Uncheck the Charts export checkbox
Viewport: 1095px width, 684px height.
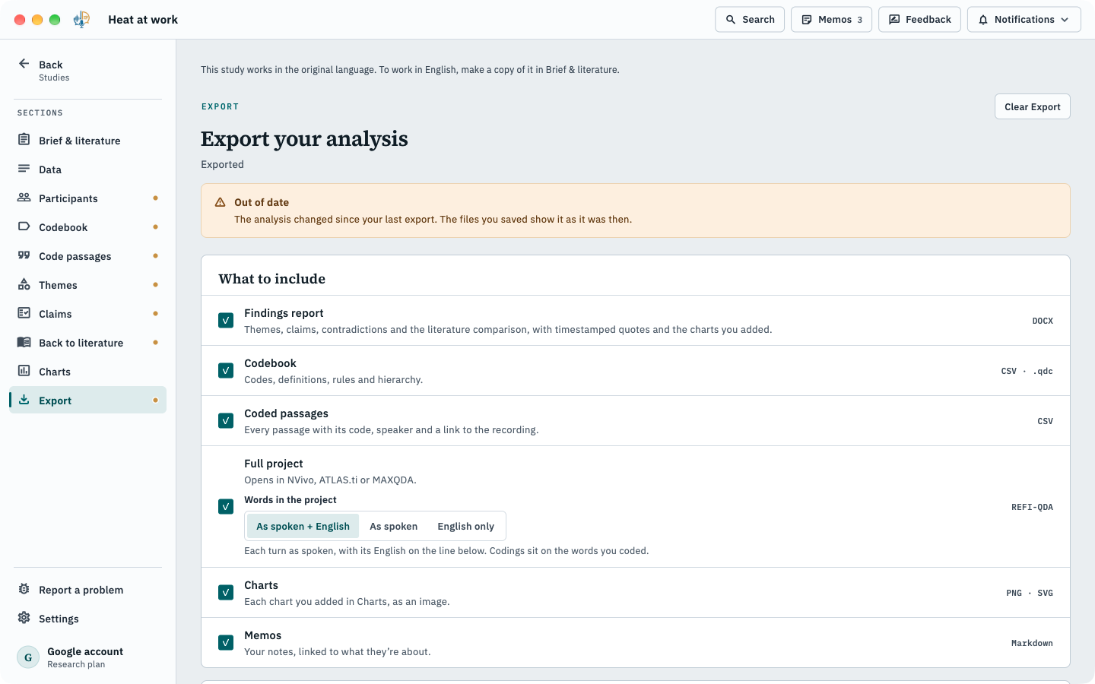pyautogui.click(x=226, y=593)
